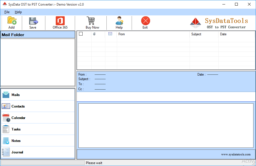Click the envelope read-status column header
Viewport: 256px width, 166px height.
(x=110, y=34)
